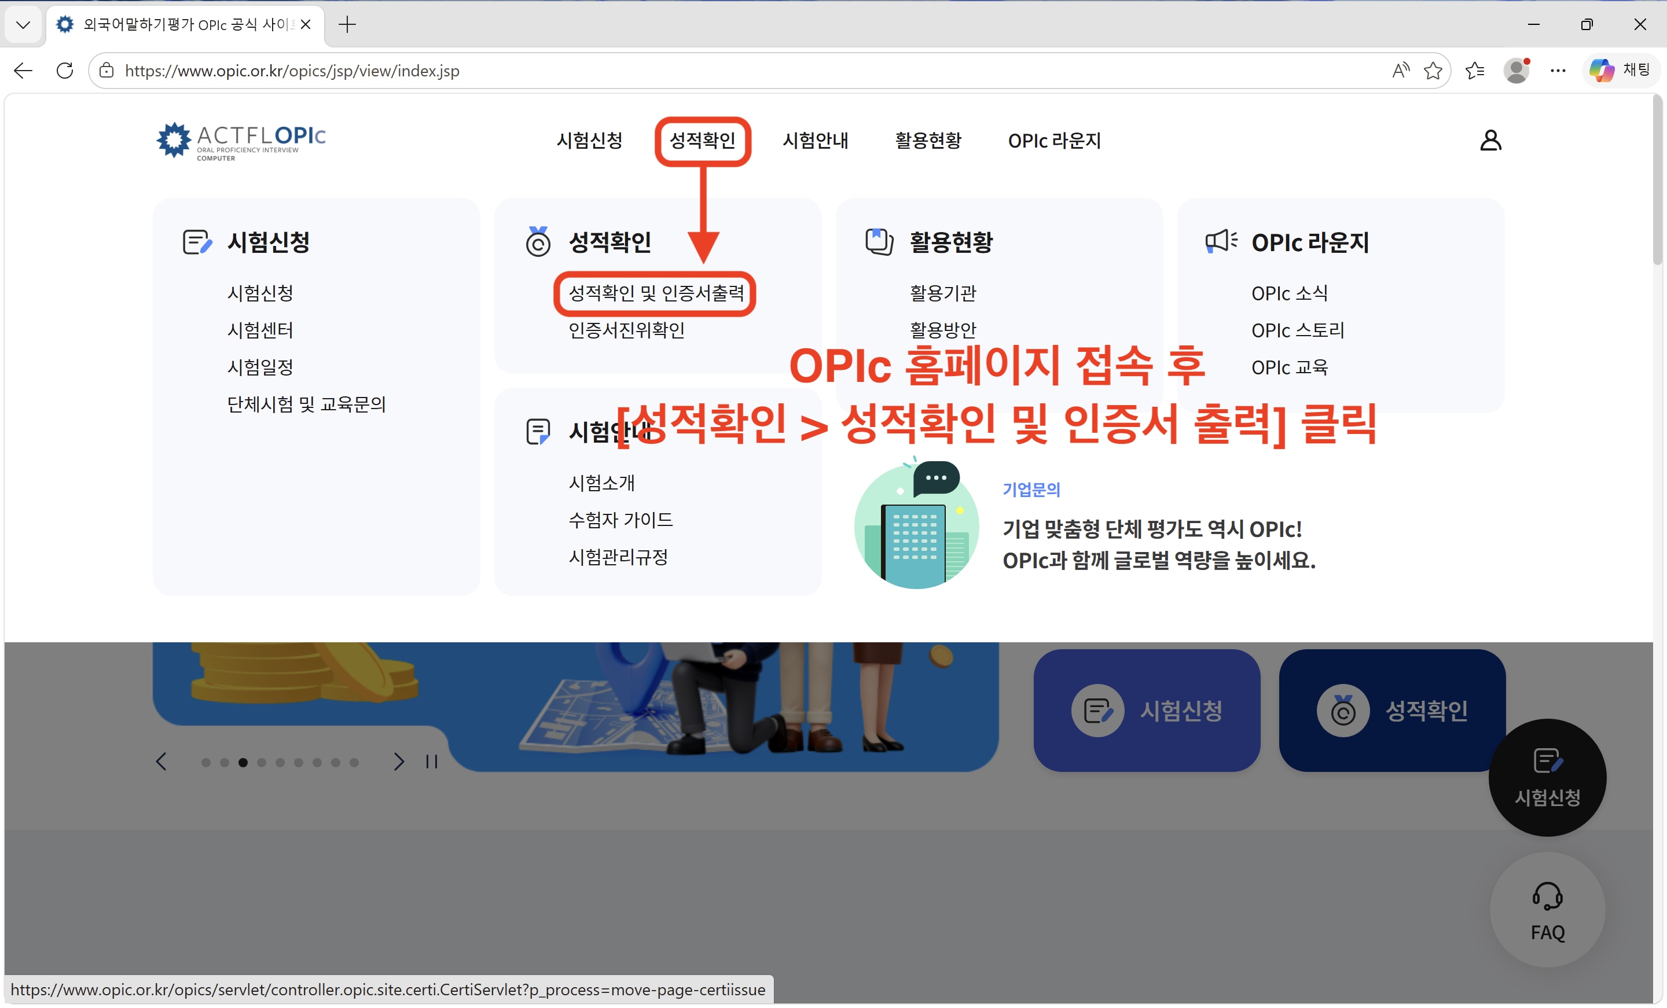Screen dimensions: 1667x1008
Task: Click the site information lock icon
Action: [x=107, y=71]
